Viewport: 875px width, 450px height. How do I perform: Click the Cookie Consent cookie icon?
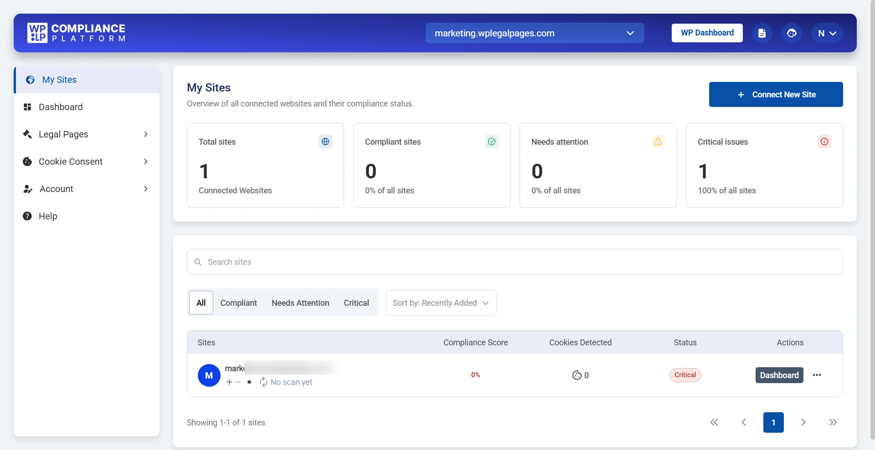pos(27,162)
